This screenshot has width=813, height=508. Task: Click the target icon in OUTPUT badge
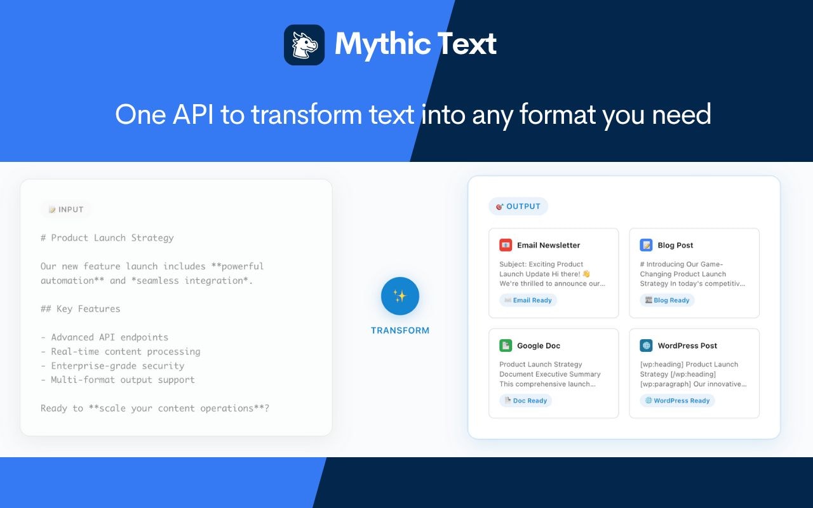(x=500, y=206)
